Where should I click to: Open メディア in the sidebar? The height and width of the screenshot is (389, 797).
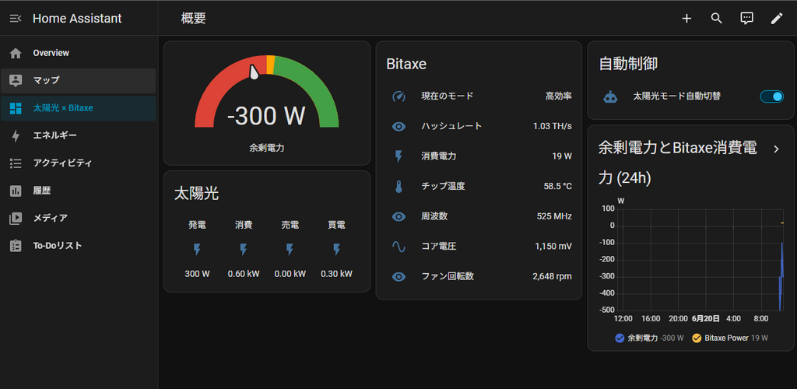(79, 218)
